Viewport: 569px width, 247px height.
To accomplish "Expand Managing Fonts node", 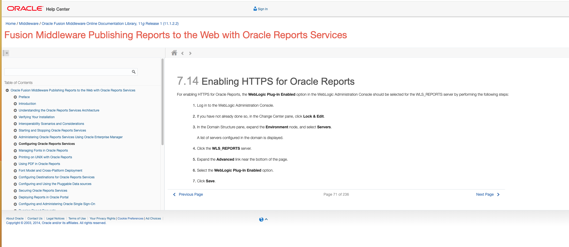I will click(15, 150).
